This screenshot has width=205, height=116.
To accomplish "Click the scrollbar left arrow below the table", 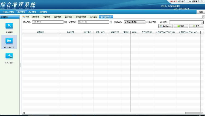I will 23,113.
